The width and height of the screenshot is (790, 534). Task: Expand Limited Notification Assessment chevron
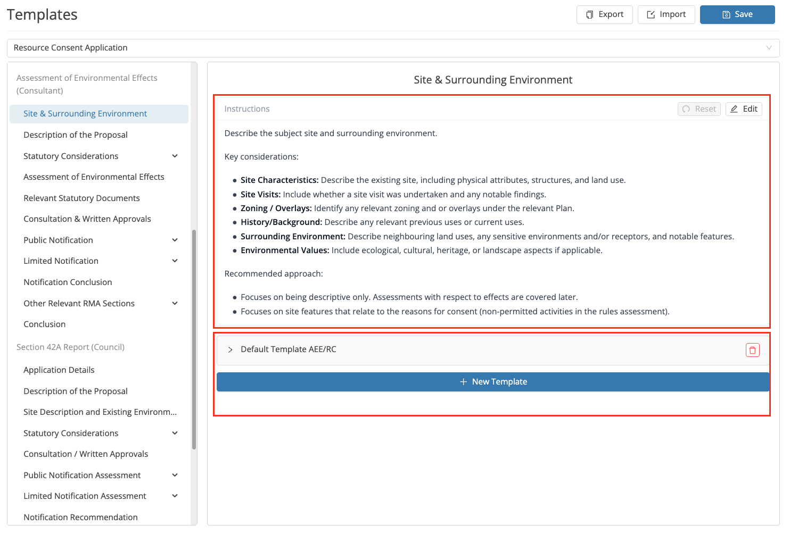click(x=175, y=496)
